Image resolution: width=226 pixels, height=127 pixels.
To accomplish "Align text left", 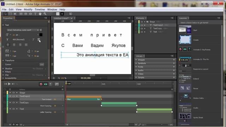I will 8,45.
